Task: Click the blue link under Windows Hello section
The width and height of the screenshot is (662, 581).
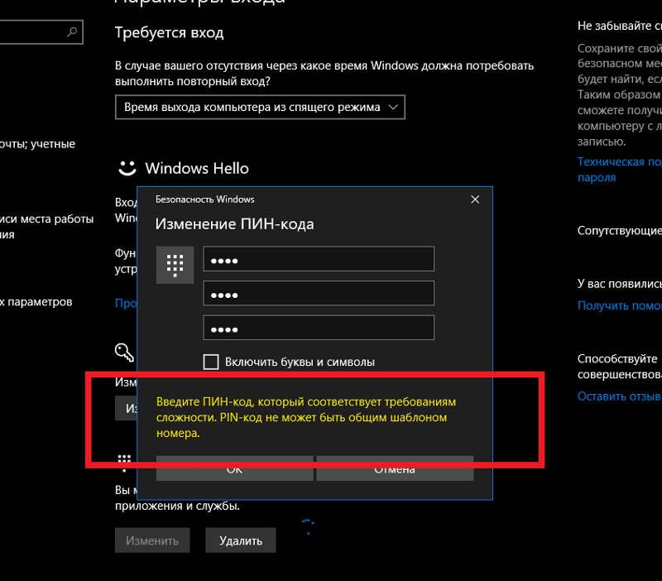Action: [127, 303]
